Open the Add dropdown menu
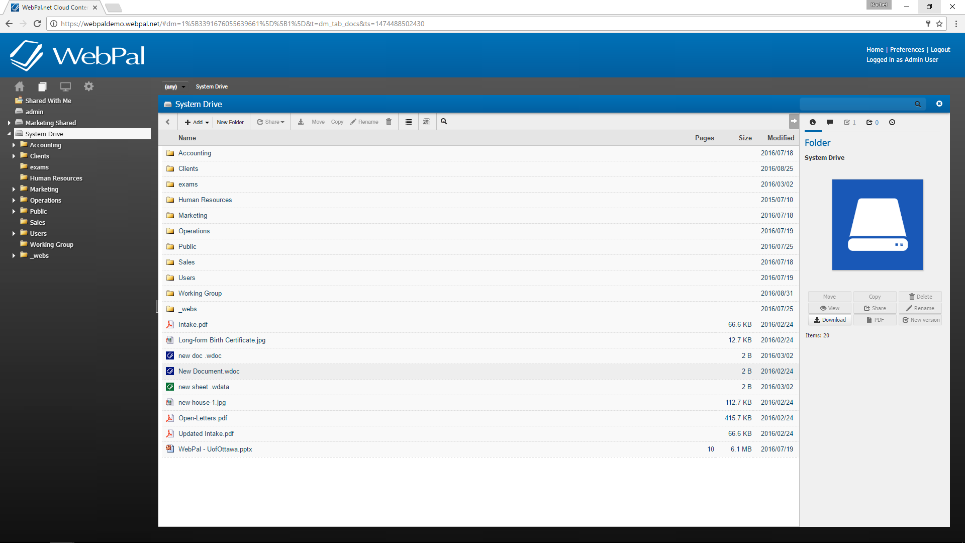 point(196,121)
